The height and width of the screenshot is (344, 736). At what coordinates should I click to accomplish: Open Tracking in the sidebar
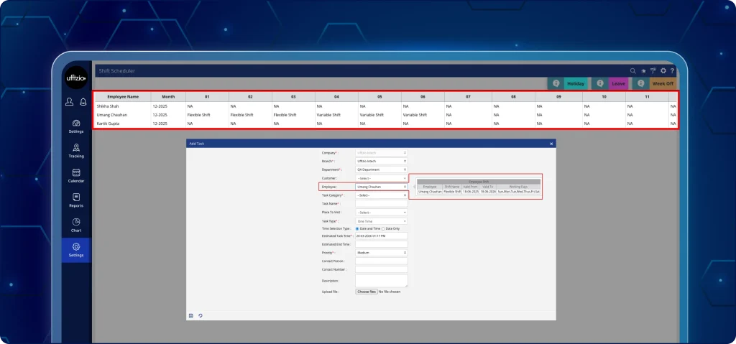76,151
